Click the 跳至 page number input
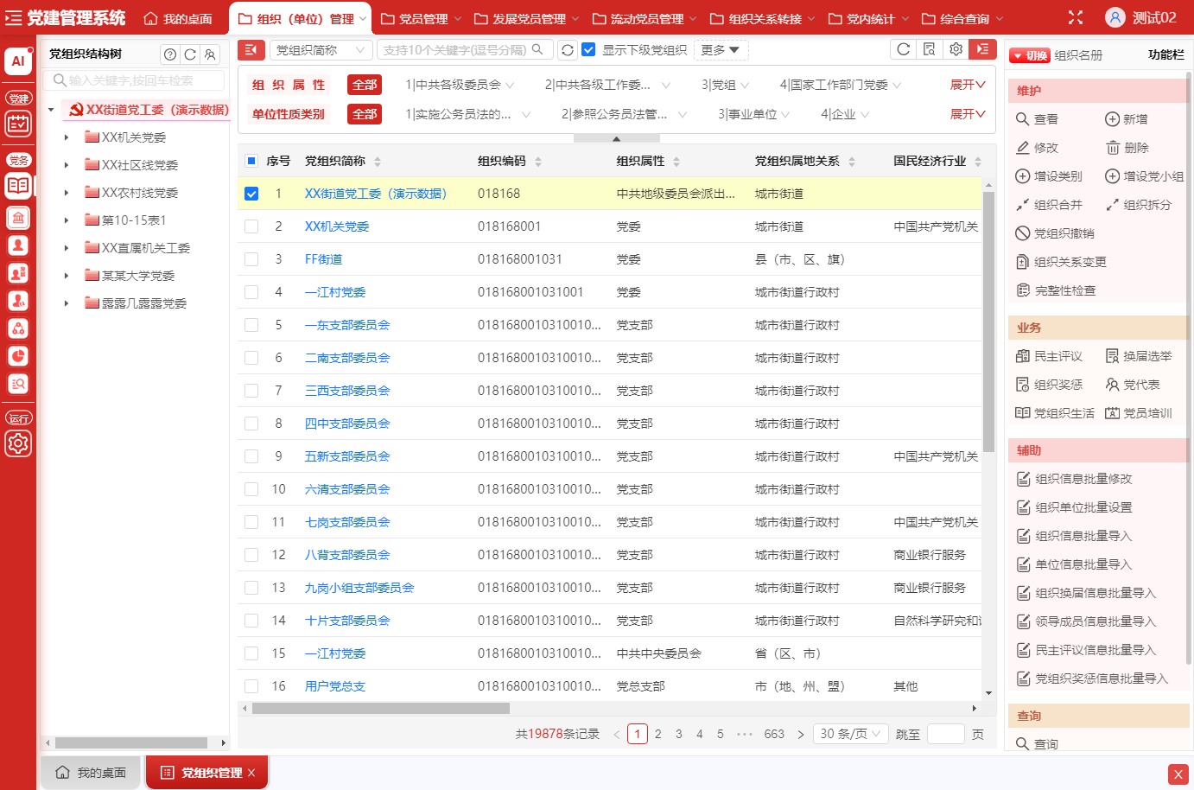This screenshot has height=790, width=1194. 945,734
